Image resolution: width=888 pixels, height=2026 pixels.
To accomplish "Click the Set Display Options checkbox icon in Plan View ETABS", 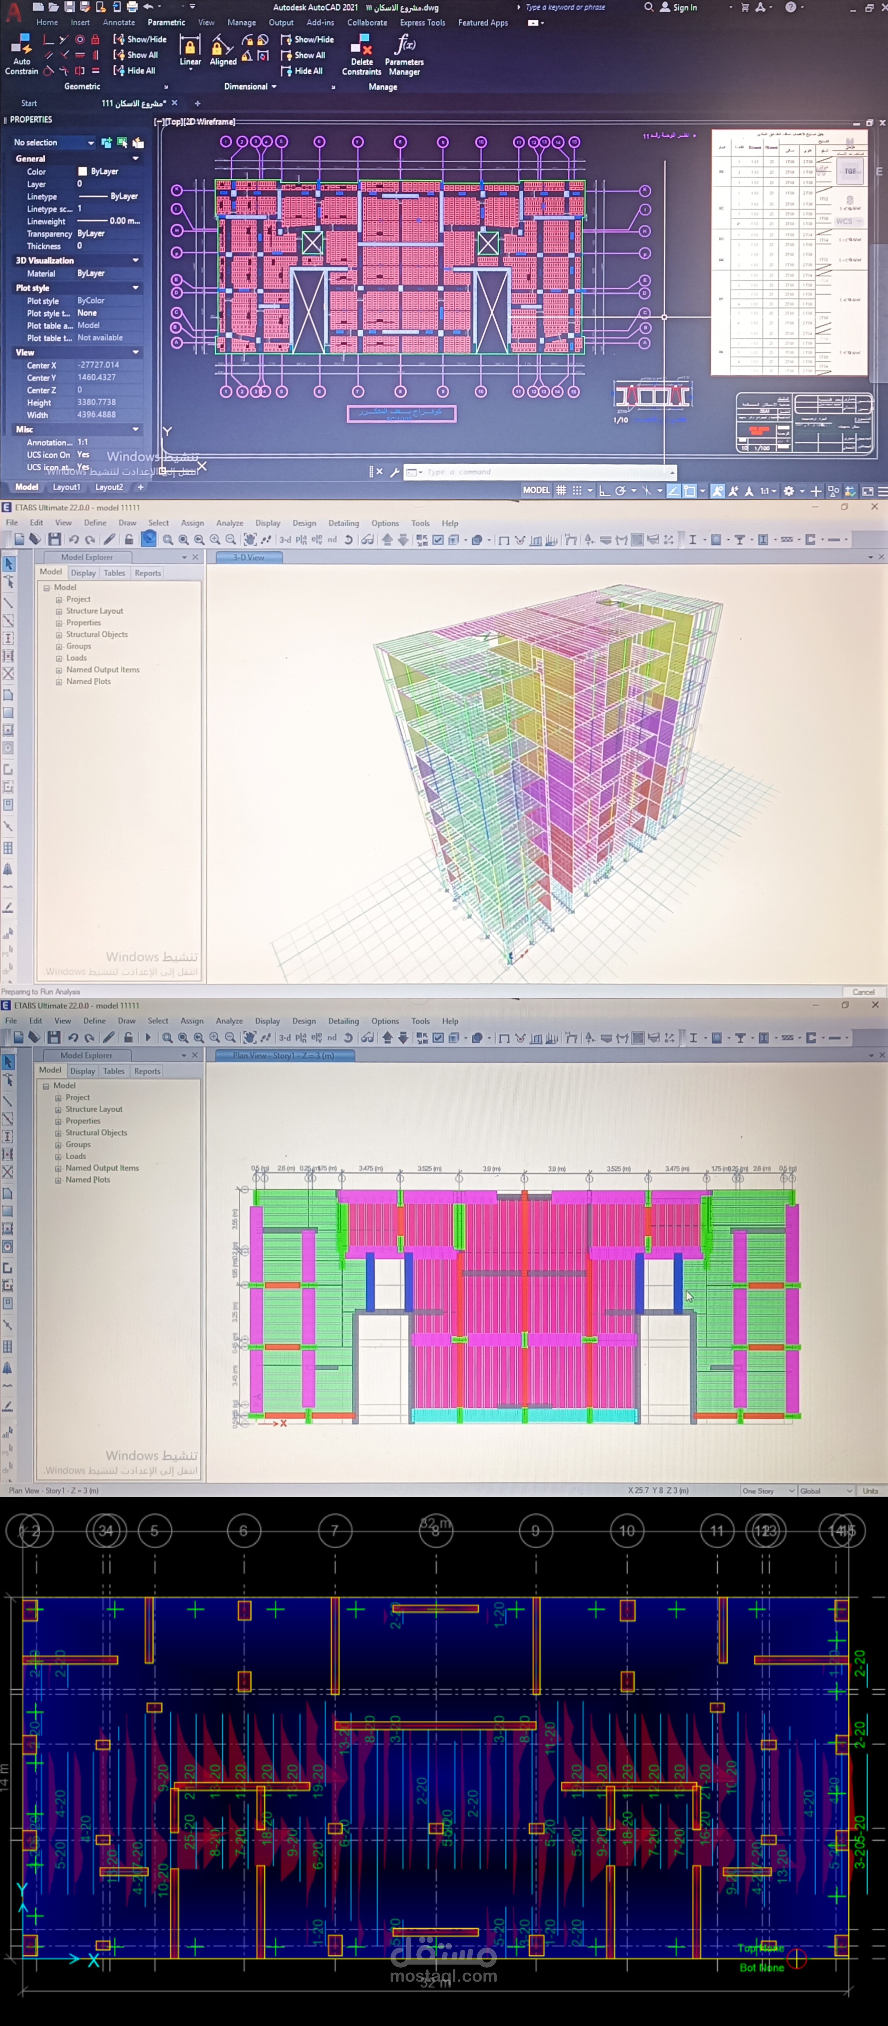I will [x=438, y=1037].
